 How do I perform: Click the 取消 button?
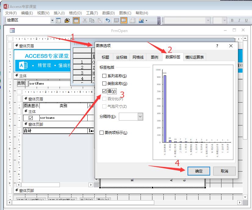click(x=225, y=171)
